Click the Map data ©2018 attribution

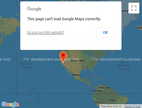tap(111, 106)
